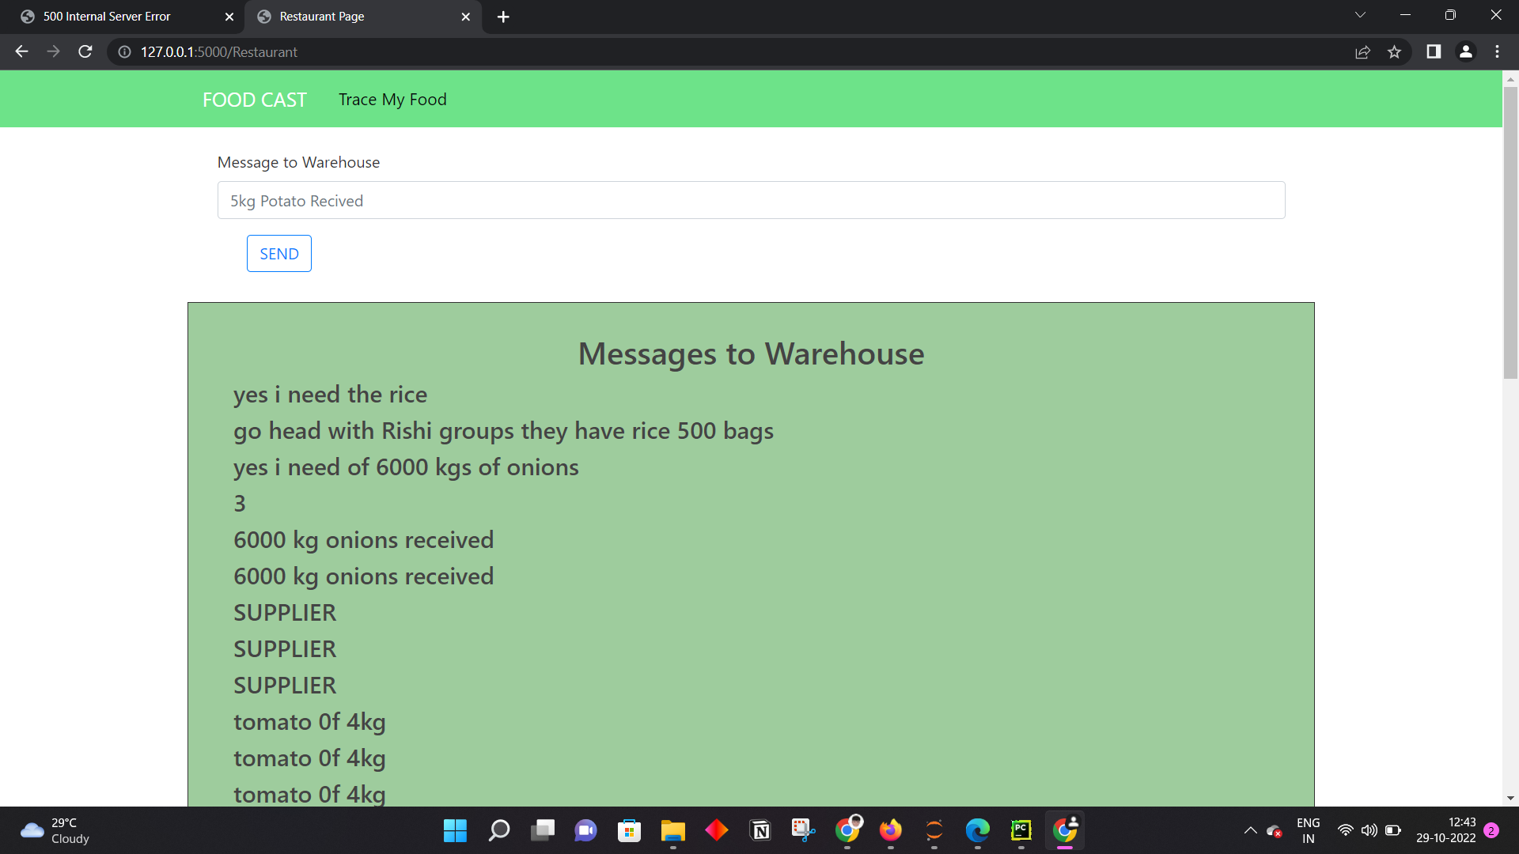
Task: Toggle the browser side panel
Action: click(1433, 51)
